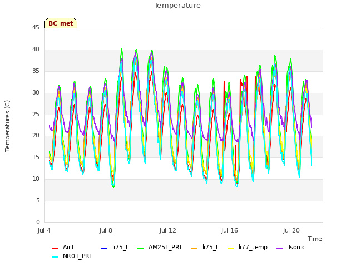Click the li75_t legend label beside blue swatch
356x267 pixels.
tap(120, 247)
